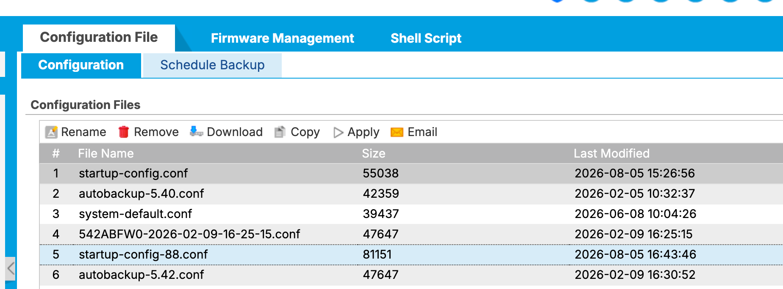
Task: Click date 2026-02-05 10:32:37
Action: 635,194
